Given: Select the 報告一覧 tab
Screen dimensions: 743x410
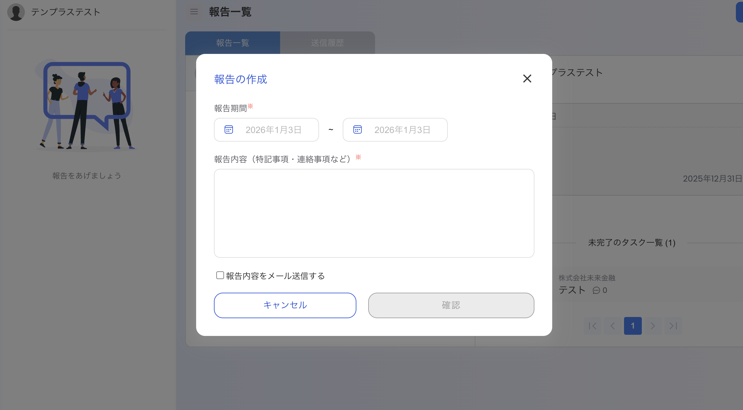Looking at the screenshot, I should click(233, 43).
